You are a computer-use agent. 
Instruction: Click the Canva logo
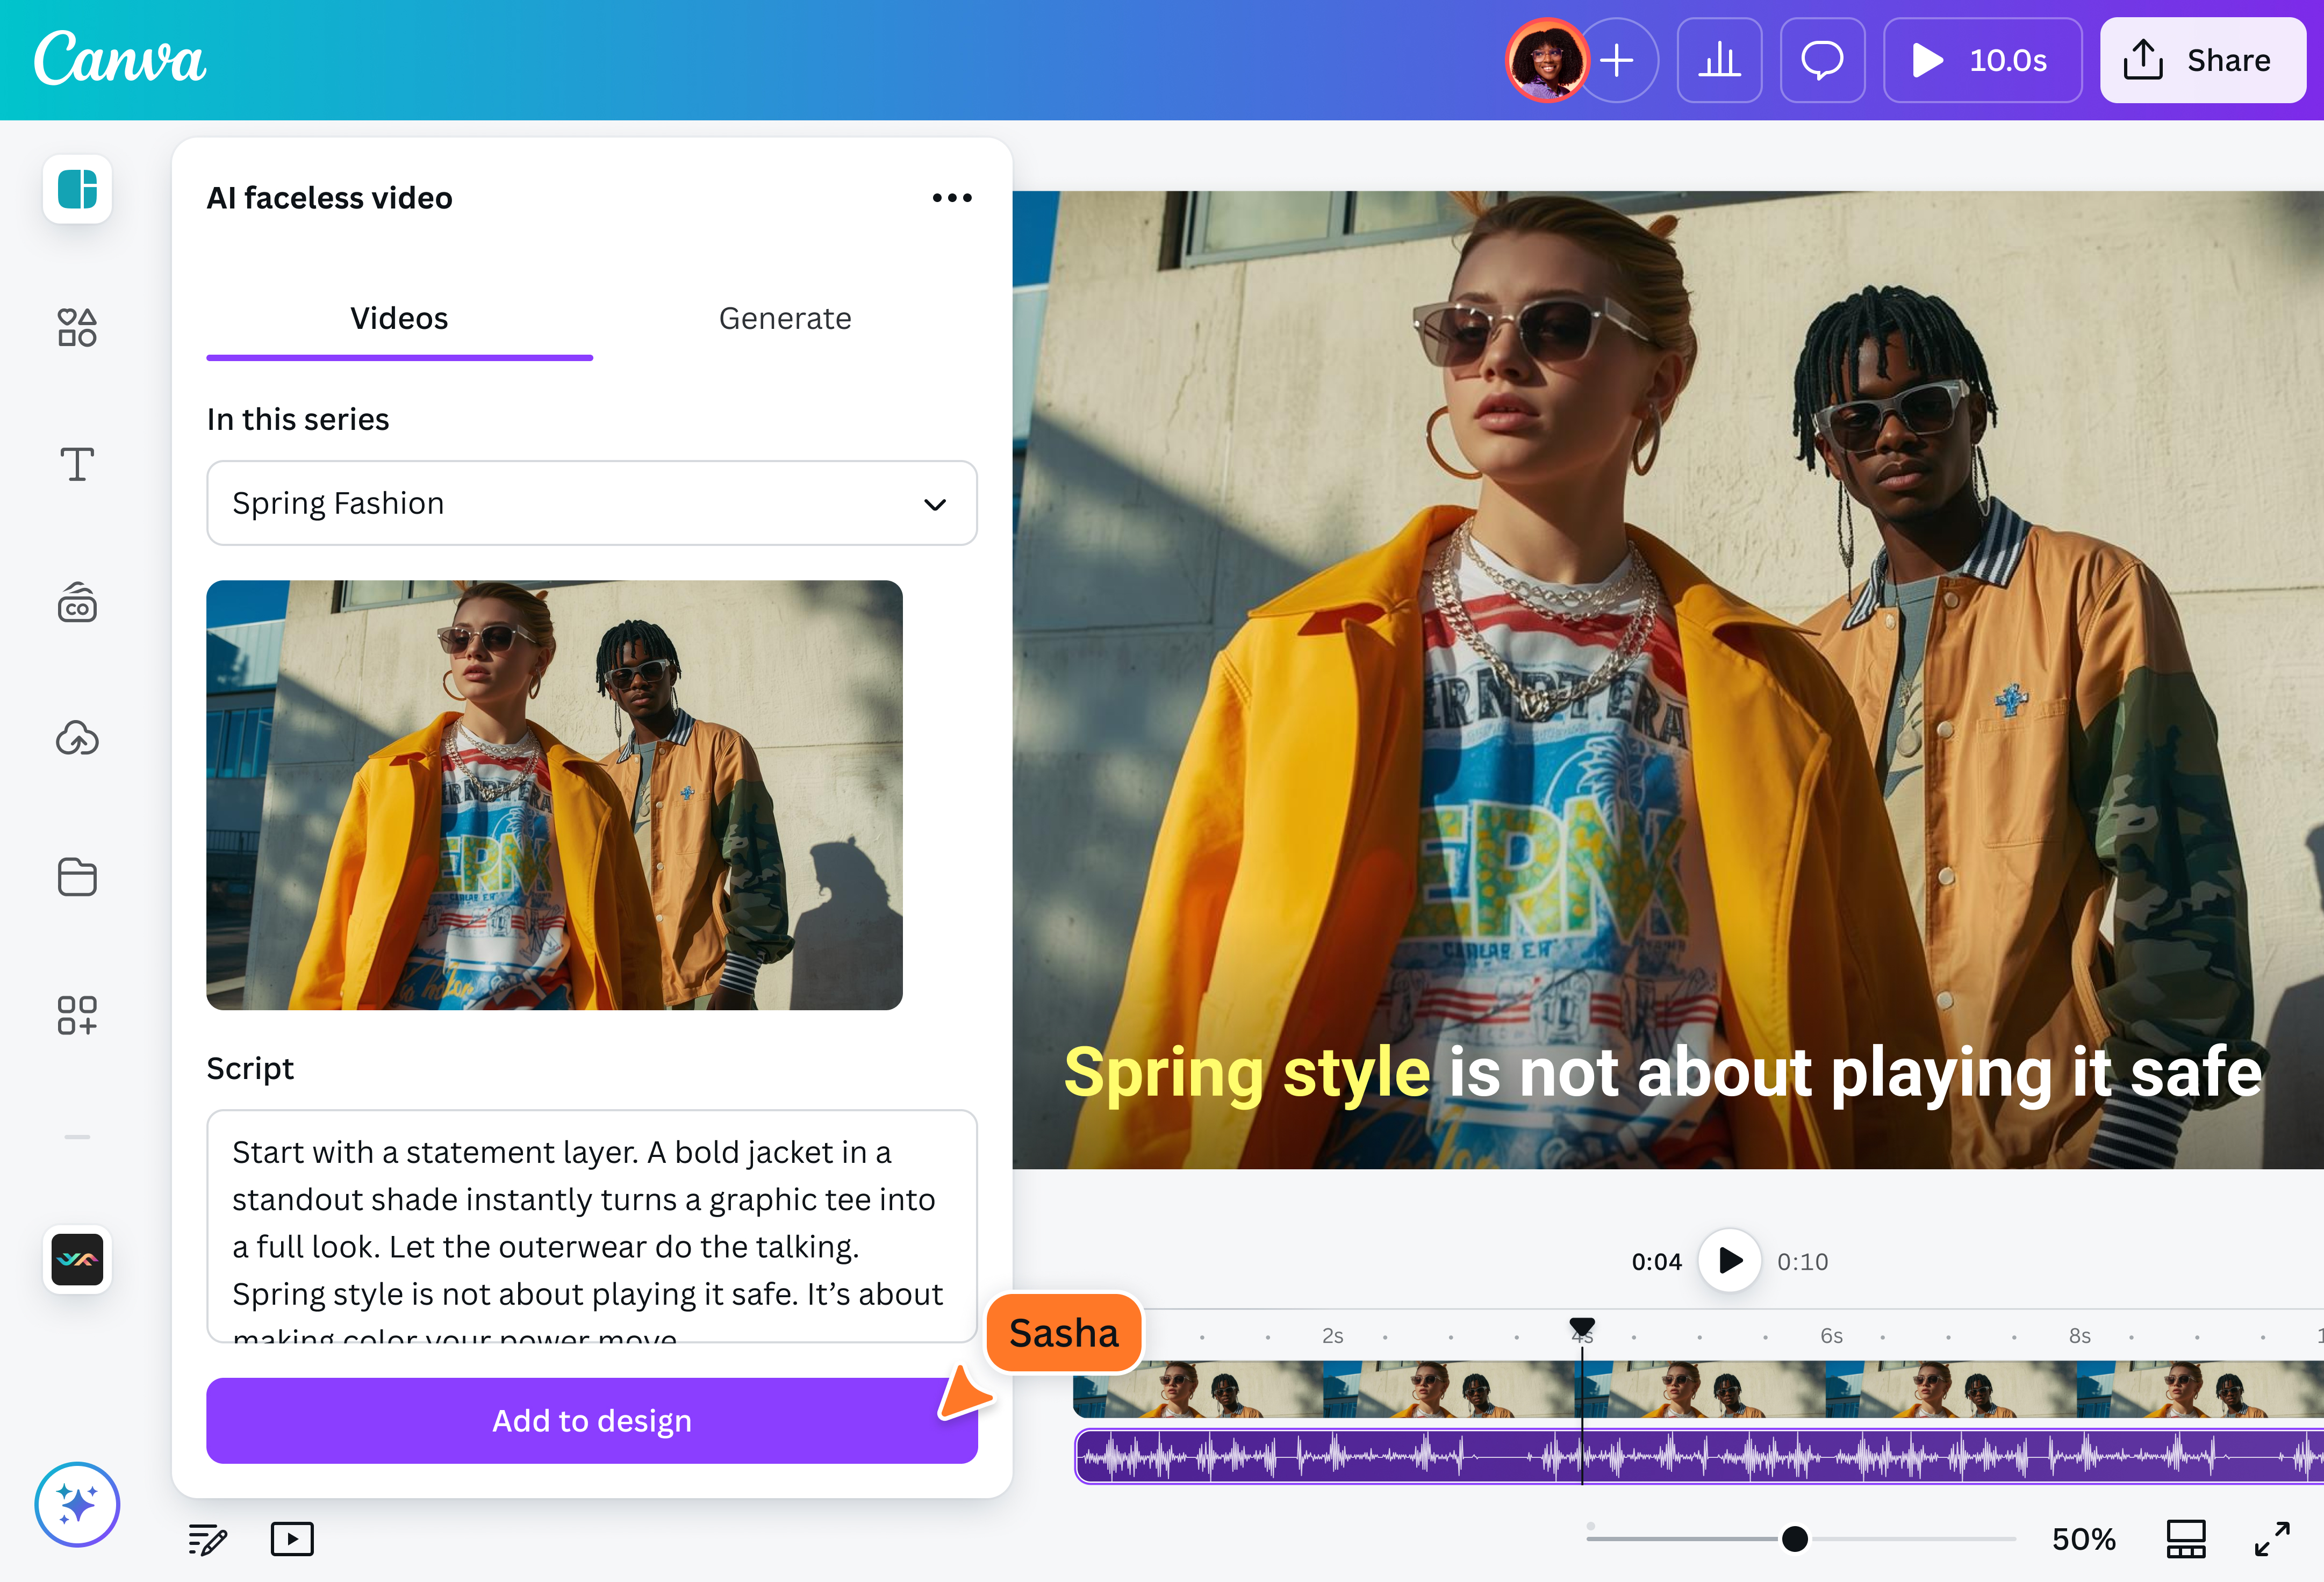click(119, 58)
